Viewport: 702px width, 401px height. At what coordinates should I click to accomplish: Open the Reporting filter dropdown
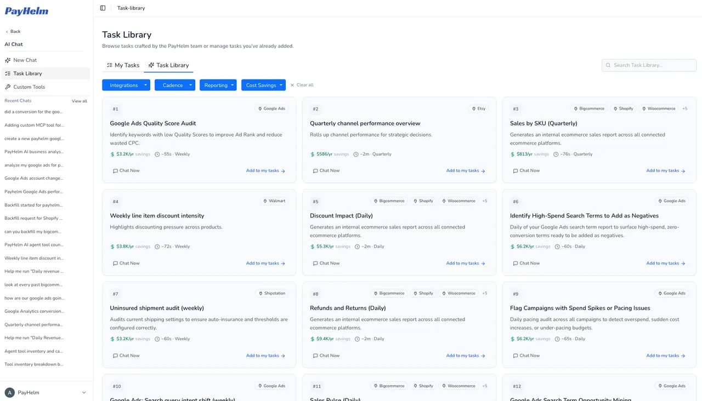click(218, 85)
